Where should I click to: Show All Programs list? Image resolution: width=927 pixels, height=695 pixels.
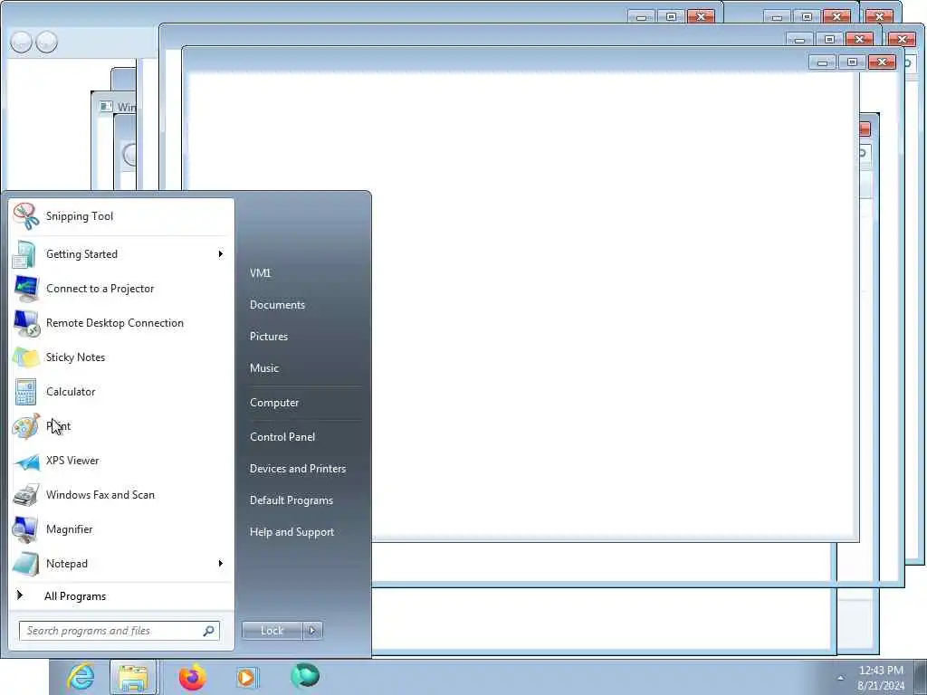click(x=121, y=595)
